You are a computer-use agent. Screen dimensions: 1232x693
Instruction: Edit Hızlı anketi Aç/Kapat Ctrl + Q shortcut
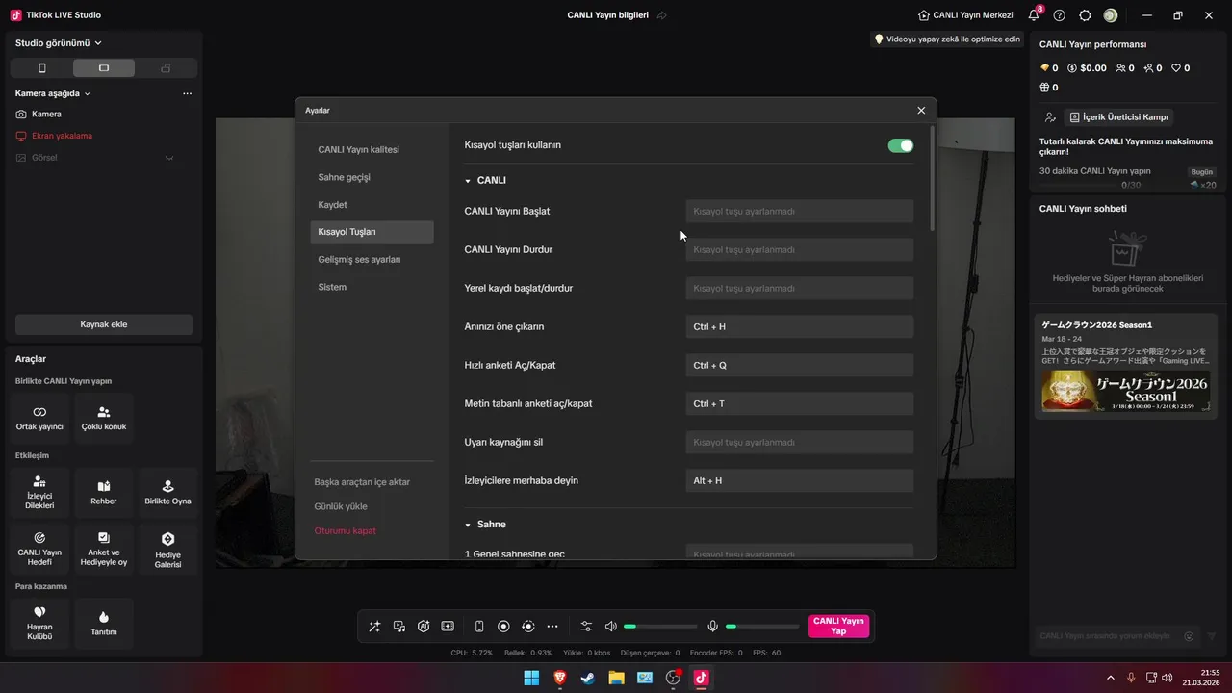(x=800, y=365)
